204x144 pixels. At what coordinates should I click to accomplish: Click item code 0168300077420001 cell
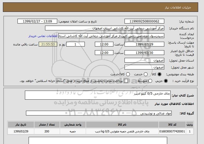[172, 131]
